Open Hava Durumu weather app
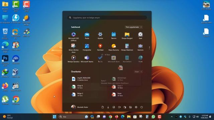 click(x=114, y=47)
